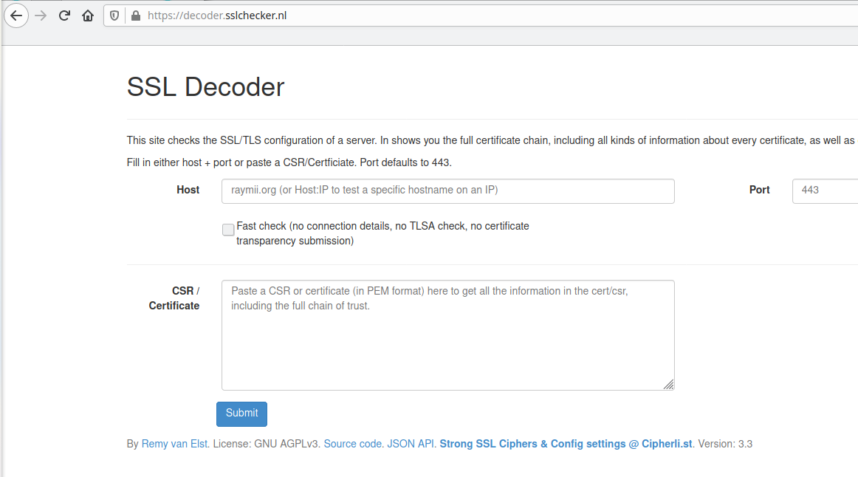
Task: Click into the Port input field
Action: (824, 191)
